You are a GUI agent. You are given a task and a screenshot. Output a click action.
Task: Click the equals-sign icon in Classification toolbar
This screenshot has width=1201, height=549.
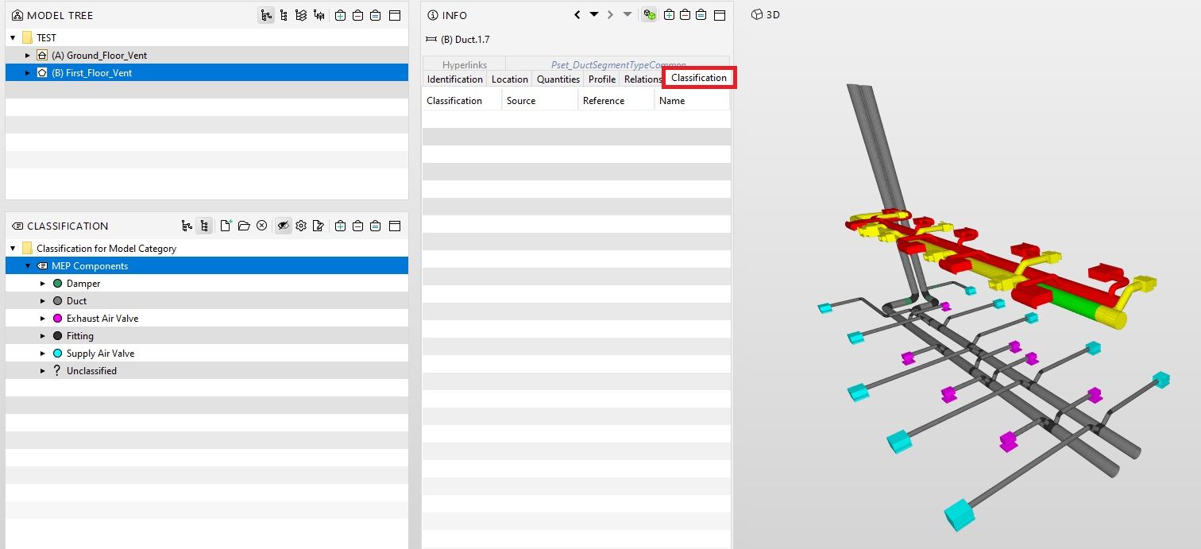click(375, 226)
